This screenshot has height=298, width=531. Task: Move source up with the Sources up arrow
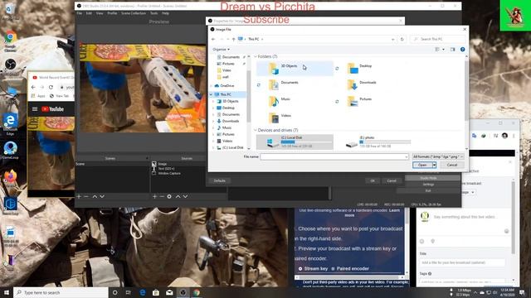(178, 196)
